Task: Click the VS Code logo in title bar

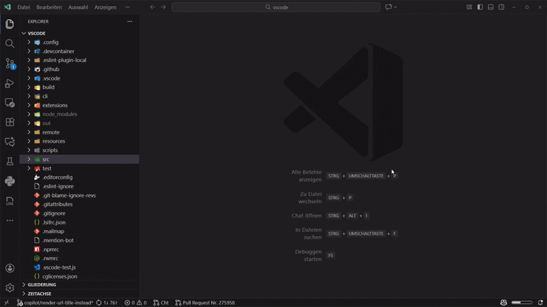Action: pyautogui.click(x=8, y=7)
